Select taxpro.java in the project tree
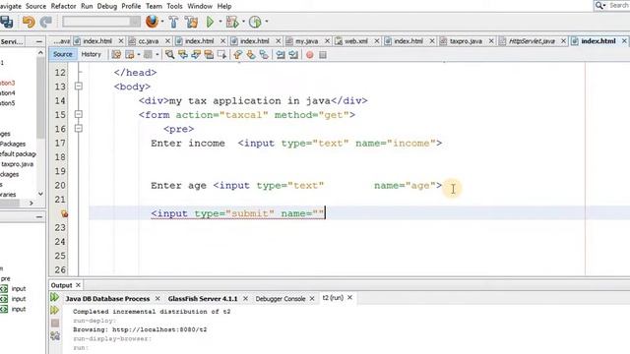 coord(18,164)
